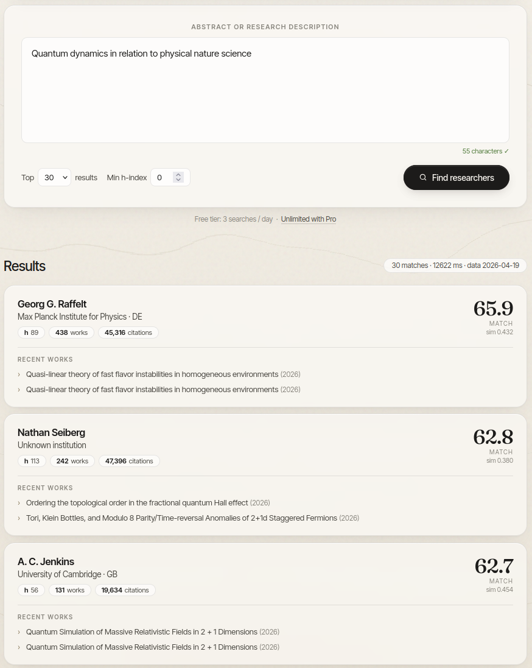Click Georg G. Raffelt's name
The image size is (532, 668).
click(x=52, y=304)
